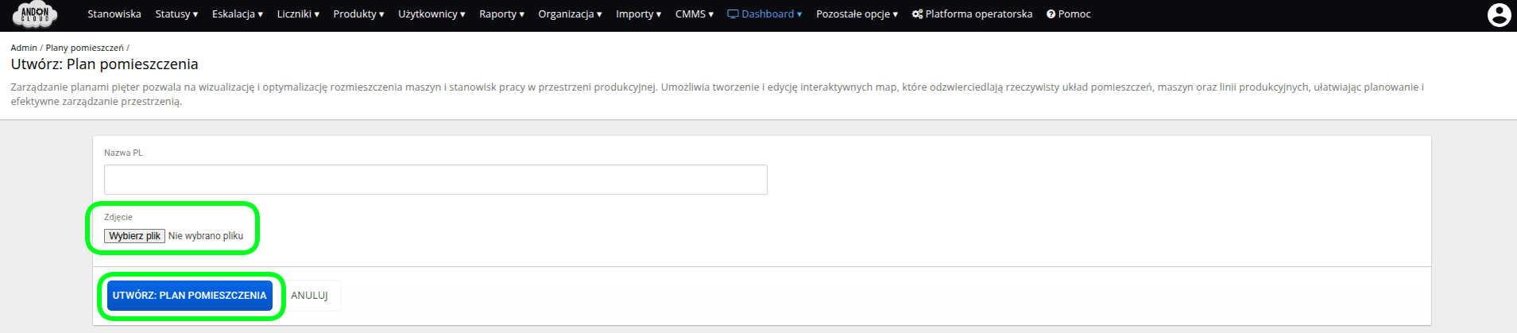Open the Dashboard menu
Image resolution: width=1517 pixels, height=333 pixels.
tap(764, 14)
